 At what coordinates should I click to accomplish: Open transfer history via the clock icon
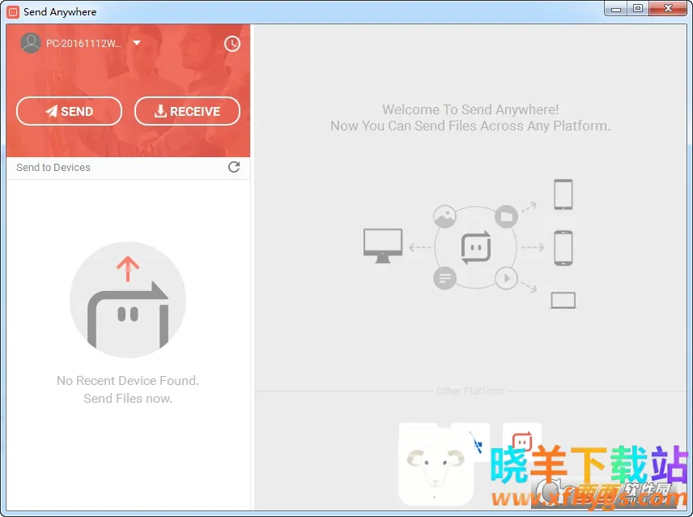point(232,44)
